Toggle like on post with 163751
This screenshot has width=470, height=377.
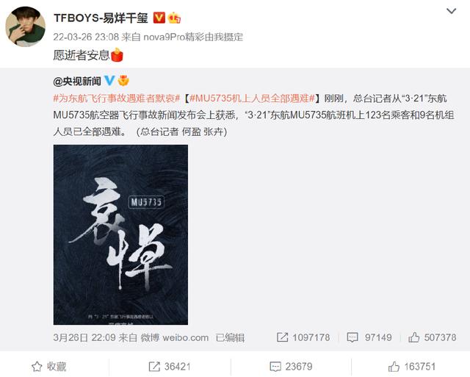click(411, 367)
